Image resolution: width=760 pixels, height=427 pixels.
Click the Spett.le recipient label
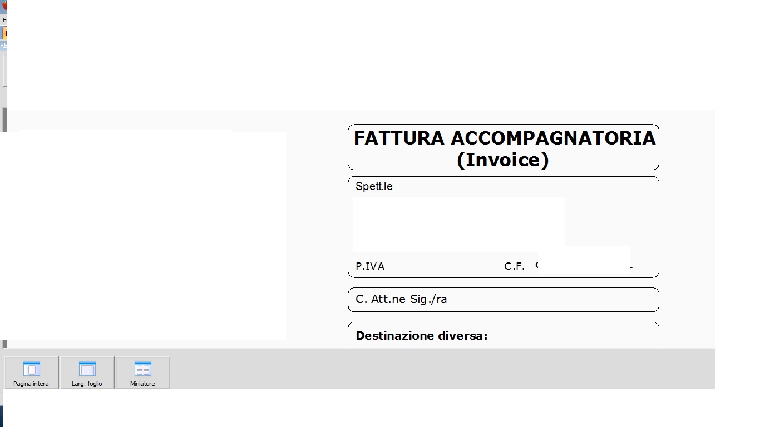(x=374, y=186)
